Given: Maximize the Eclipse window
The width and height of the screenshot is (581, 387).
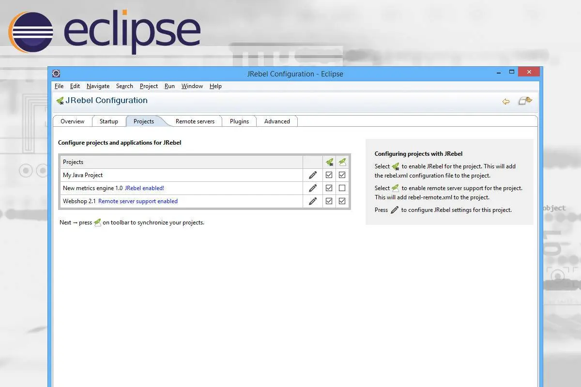Looking at the screenshot, I should click(x=511, y=72).
